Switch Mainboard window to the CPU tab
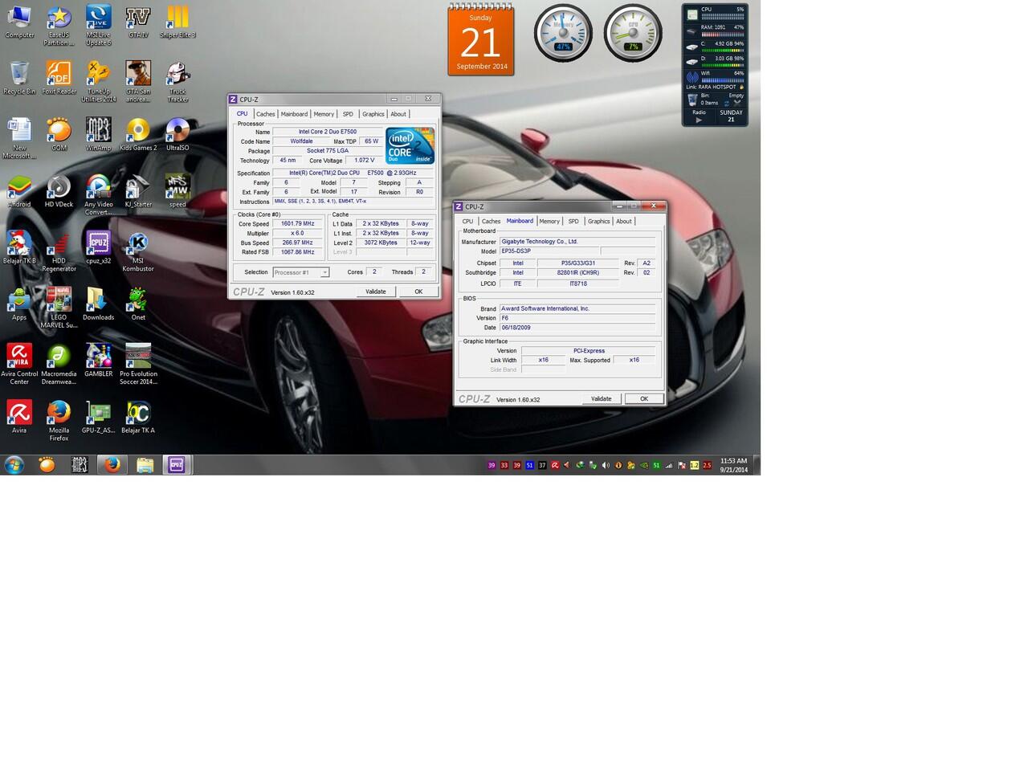This screenshot has width=1028, height=771. (x=467, y=221)
